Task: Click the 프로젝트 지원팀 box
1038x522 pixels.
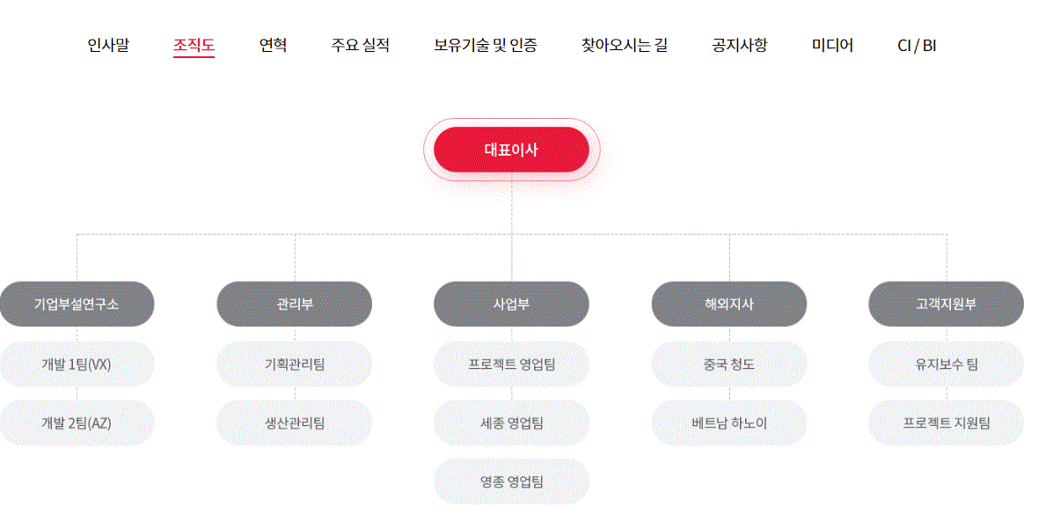Action: (x=946, y=423)
